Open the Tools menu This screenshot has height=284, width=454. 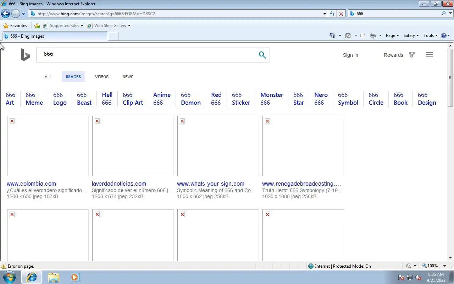point(431,35)
